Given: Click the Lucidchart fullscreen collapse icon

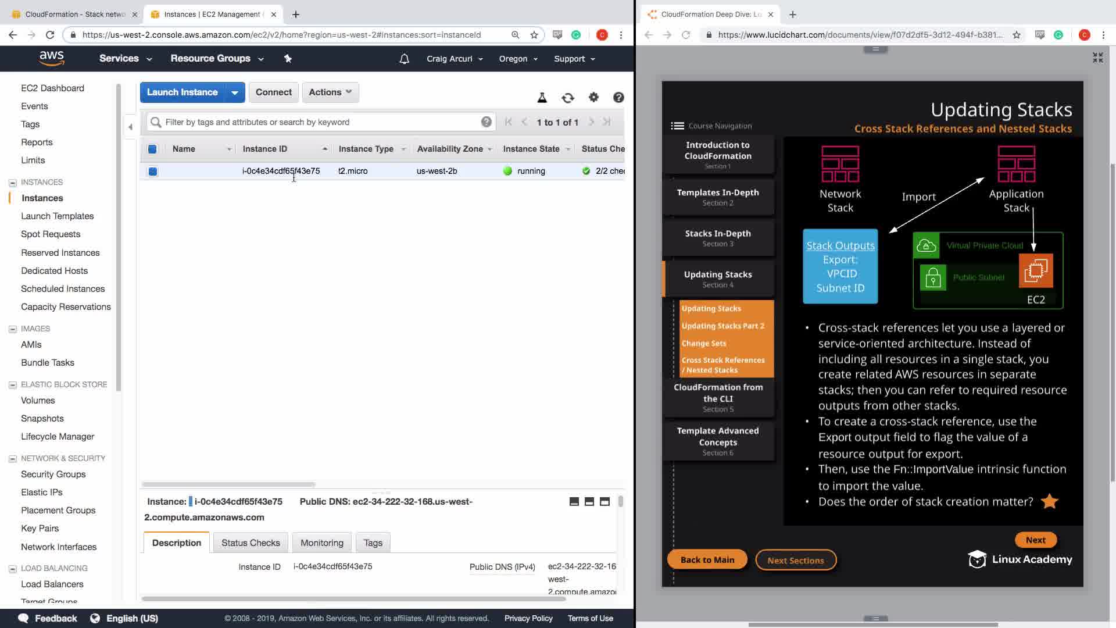Looking at the screenshot, I should click(x=1097, y=57).
